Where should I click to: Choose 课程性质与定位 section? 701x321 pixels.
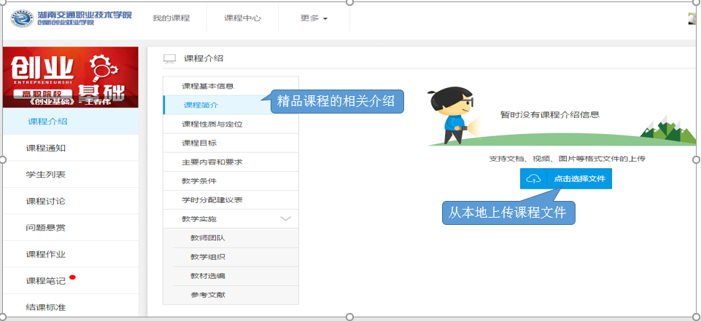212,124
